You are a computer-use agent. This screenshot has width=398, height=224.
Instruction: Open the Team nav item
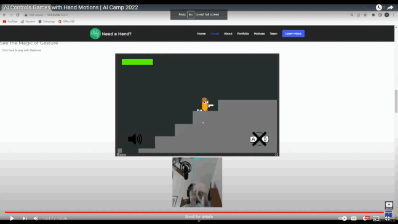pyautogui.click(x=273, y=33)
